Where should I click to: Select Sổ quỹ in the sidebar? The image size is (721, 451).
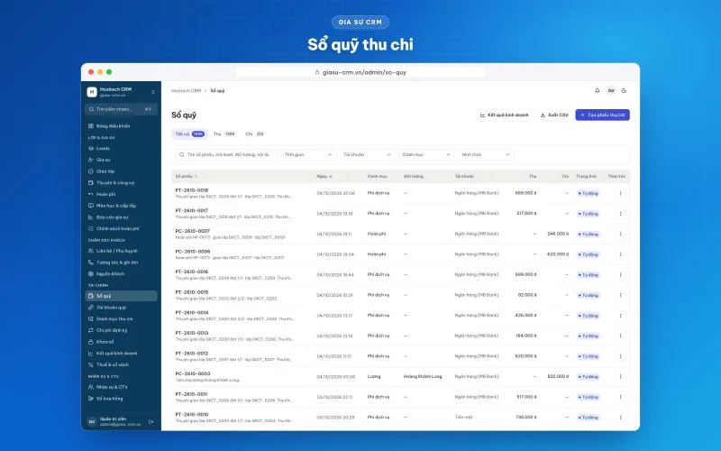tap(122, 296)
